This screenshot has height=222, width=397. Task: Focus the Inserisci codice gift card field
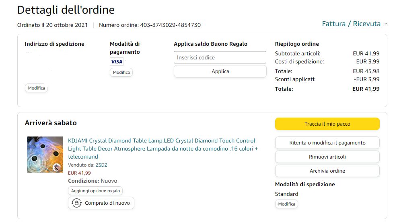[220, 57]
